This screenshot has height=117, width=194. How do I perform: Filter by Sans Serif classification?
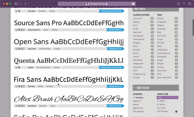(137, 18)
